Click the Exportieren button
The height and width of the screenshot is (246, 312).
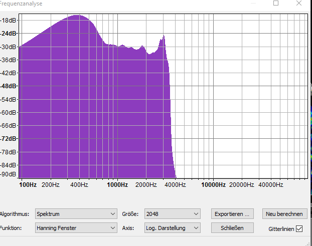pos(232,214)
